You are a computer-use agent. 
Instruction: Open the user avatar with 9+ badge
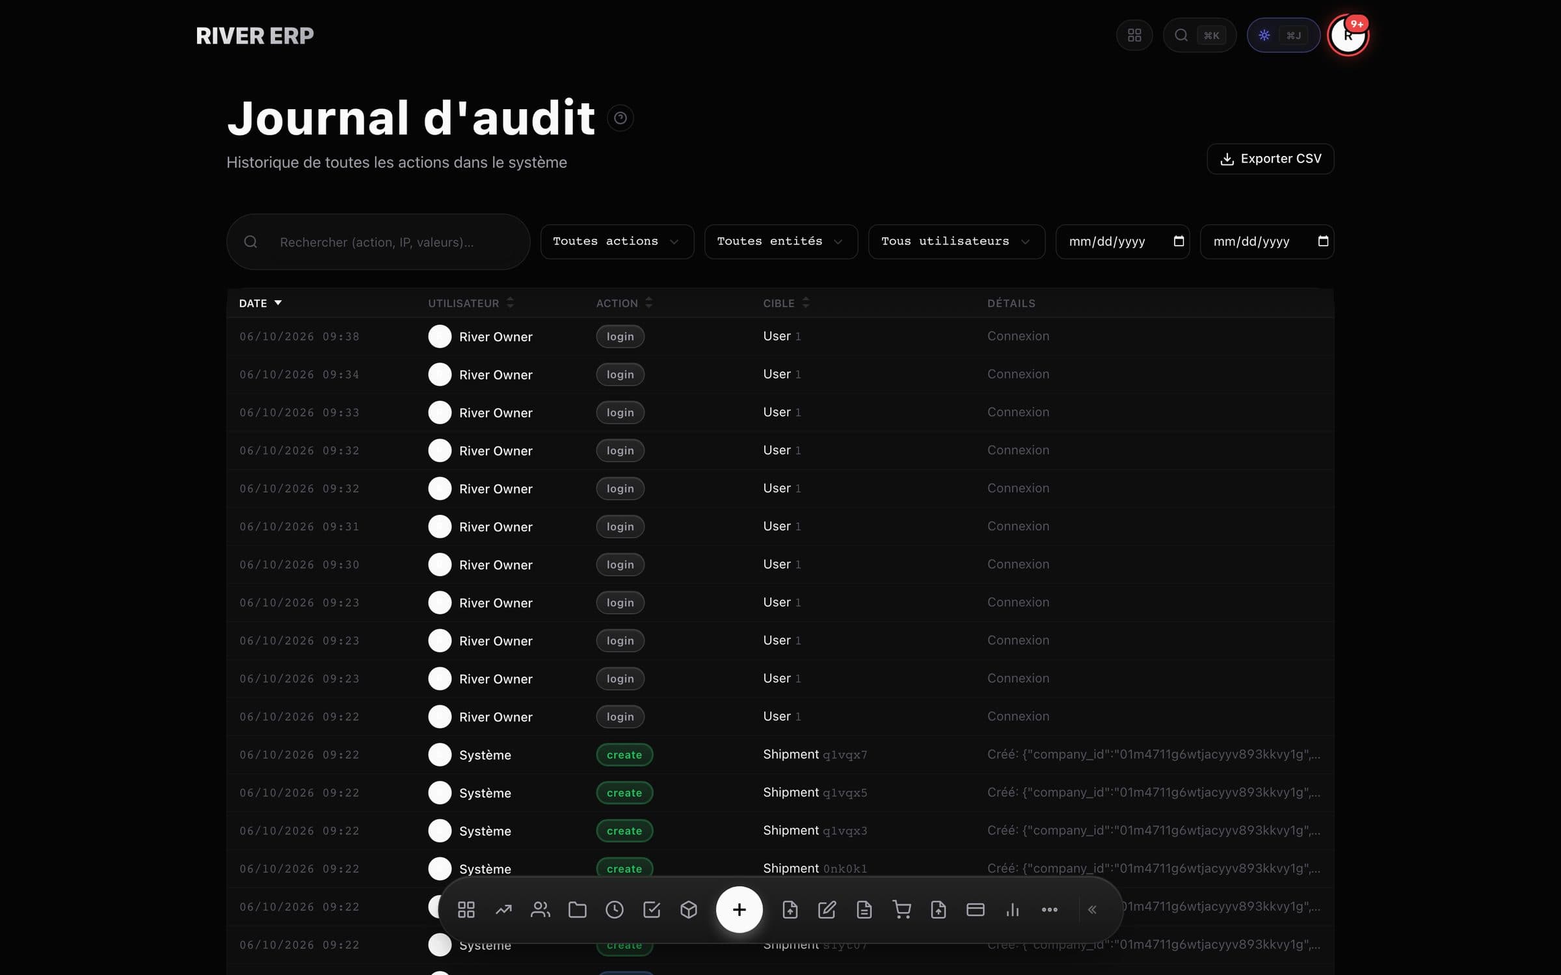(1348, 35)
